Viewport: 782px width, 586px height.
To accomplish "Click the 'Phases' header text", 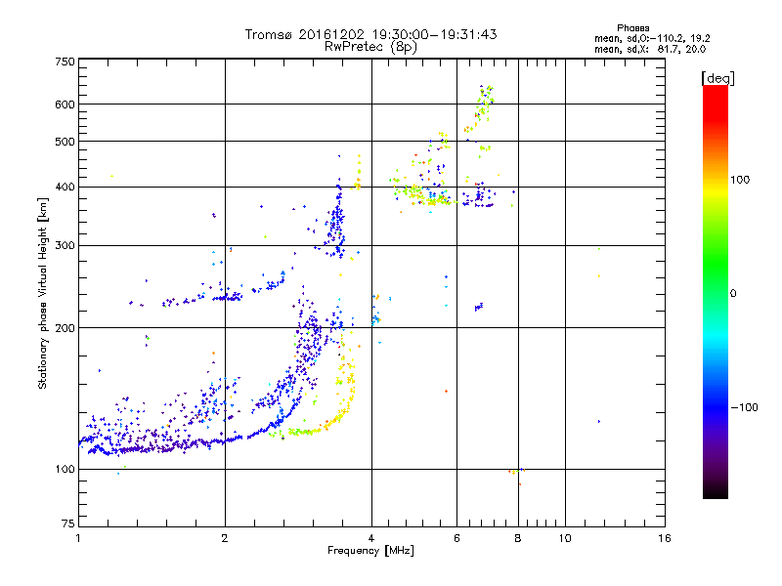I will 632,28.
